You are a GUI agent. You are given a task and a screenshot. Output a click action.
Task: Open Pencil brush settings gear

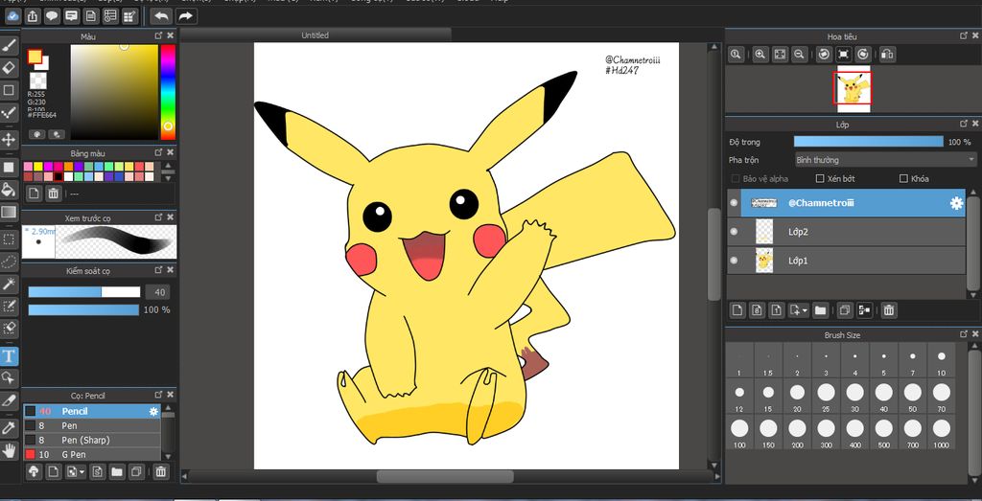click(153, 412)
